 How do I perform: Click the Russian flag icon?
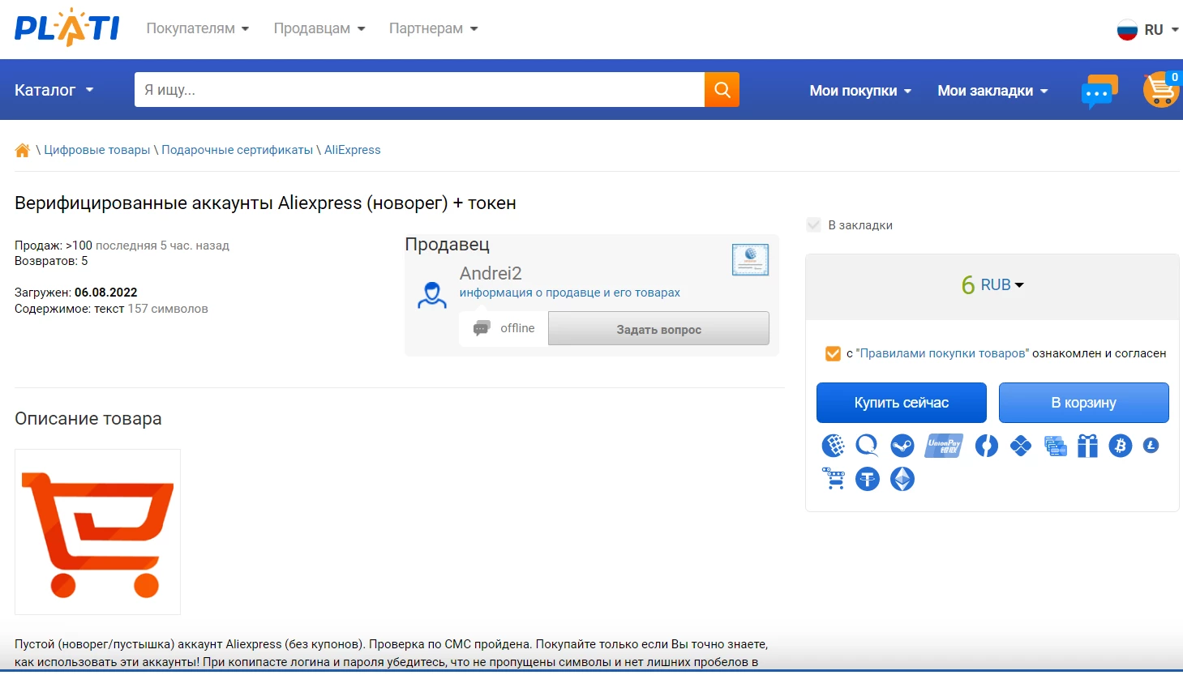point(1127,29)
